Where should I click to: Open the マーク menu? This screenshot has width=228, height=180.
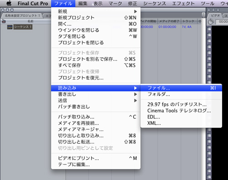click(115, 3)
